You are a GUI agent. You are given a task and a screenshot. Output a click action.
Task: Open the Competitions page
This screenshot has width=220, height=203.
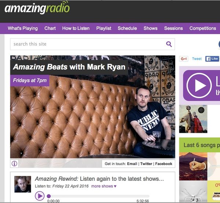[x=203, y=28]
